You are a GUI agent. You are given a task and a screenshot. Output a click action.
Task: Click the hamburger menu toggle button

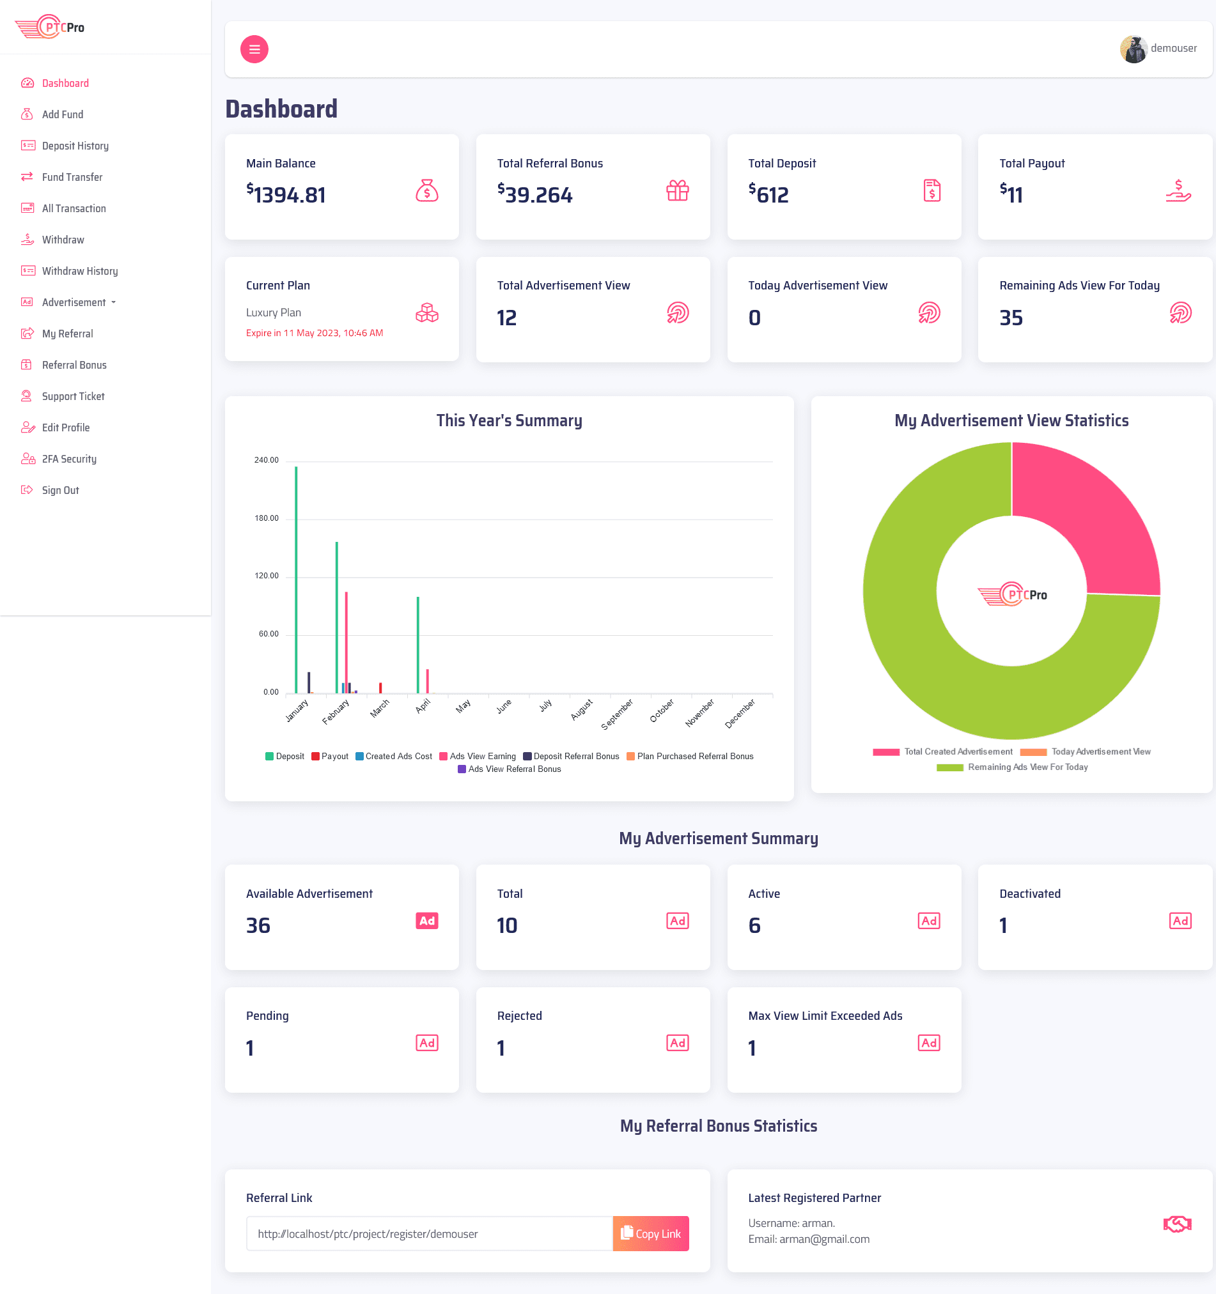click(254, 49)
